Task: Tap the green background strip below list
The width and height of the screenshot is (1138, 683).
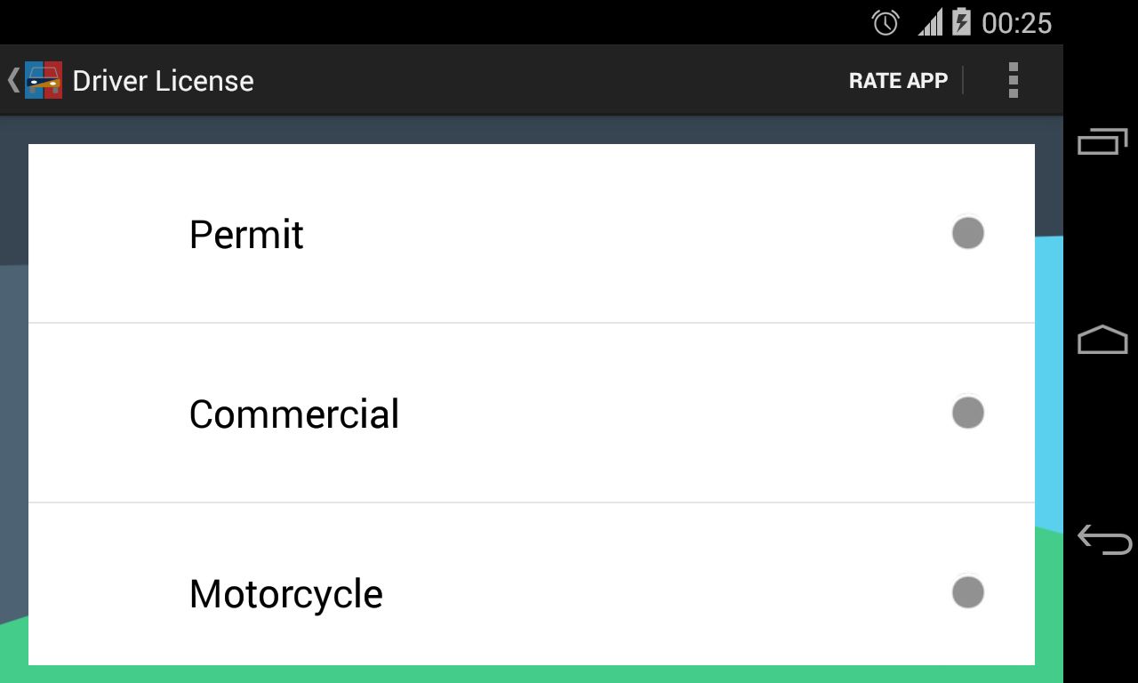Action: pyautogui.click(x=533, y=674)
